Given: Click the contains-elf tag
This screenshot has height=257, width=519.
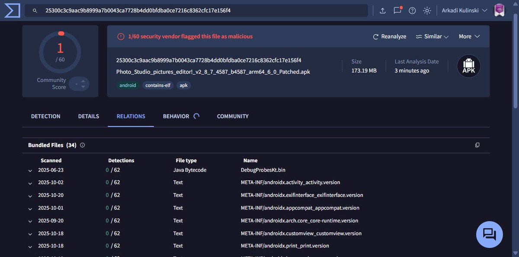Looking at the screenshot, I should pos(158,85).
